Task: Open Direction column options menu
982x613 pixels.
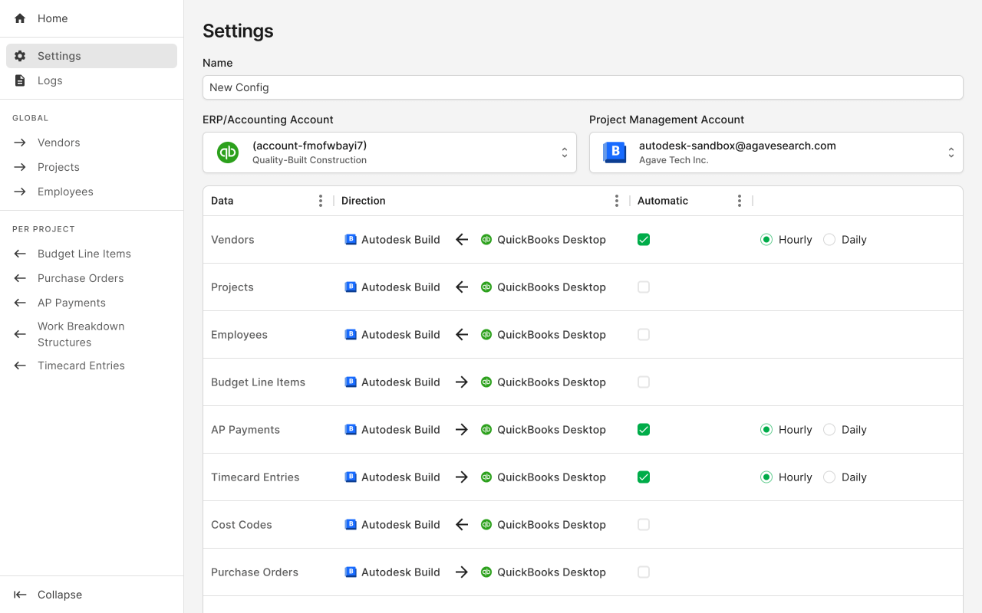Action: tap(617, 201)
